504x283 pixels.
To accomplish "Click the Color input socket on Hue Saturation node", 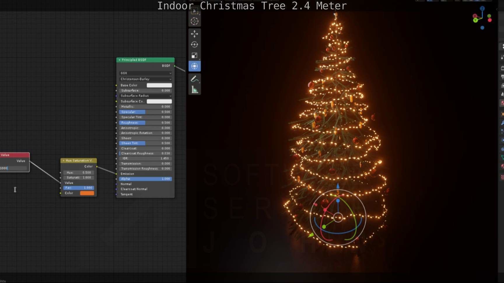I will 61,193.
